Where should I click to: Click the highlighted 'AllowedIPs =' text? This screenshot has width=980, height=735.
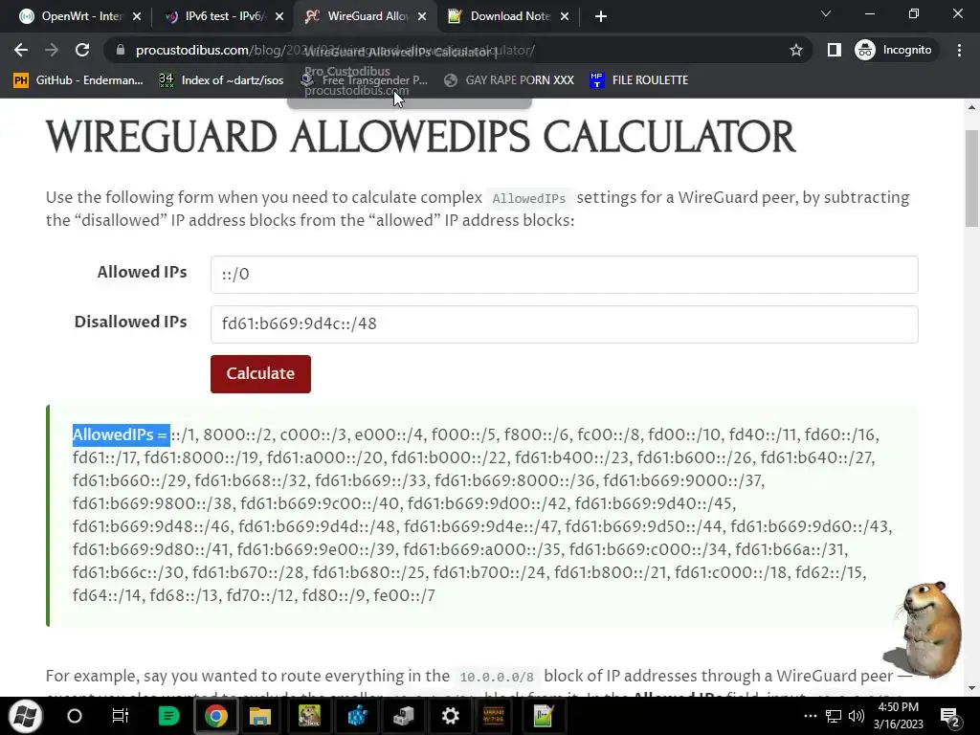(x=121, y=434)
